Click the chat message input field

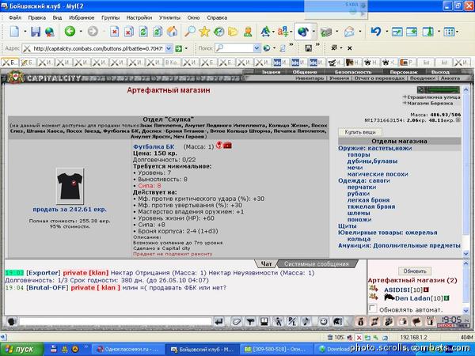116,321
